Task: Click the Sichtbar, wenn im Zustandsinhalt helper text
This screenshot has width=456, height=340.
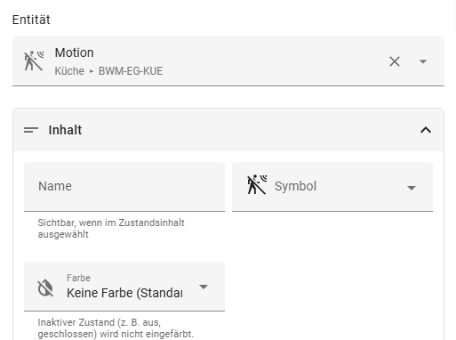Action: pyautogui.click(x=111, y=229)
